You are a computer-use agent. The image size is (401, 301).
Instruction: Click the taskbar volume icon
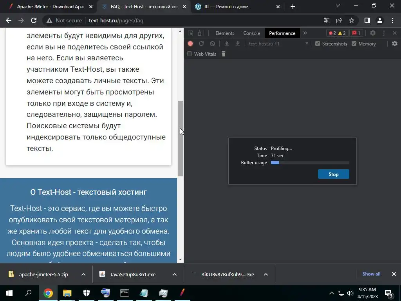[x=350, y=293]
